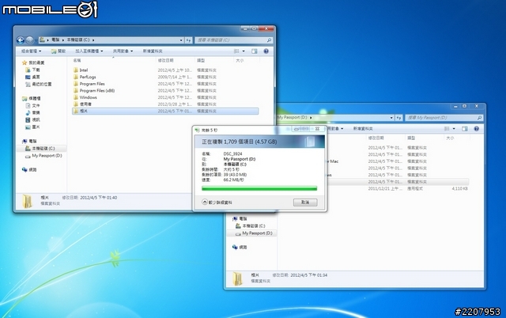
Task: Sort by 大小 Size column in C: window
Action: 240,60
